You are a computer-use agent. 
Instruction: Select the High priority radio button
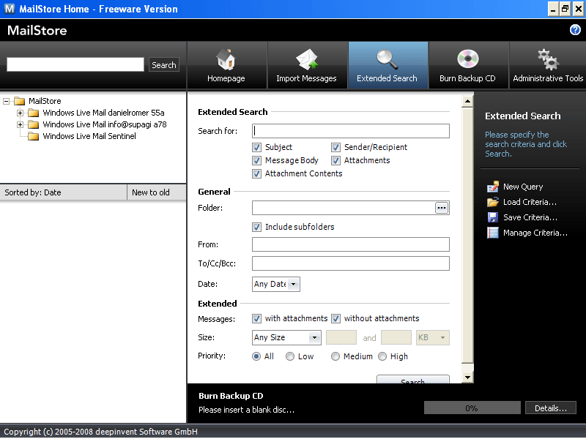[x=382, y=356]
